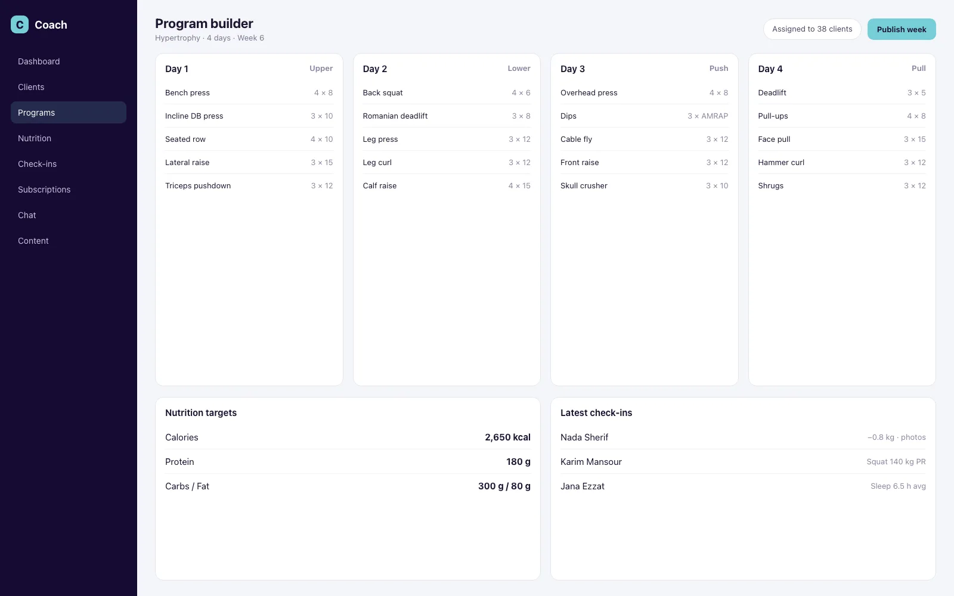Screen dimensions: 954x596
Task: Click the Calf raise exercise
Action: [447, 186]
